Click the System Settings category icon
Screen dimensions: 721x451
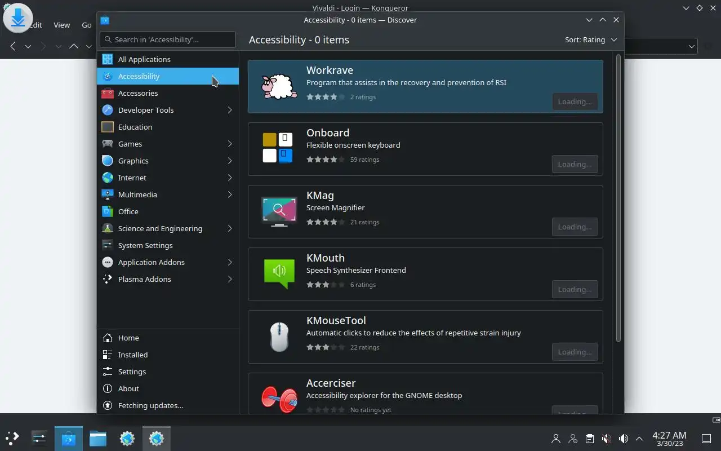[x=108, y=245]
